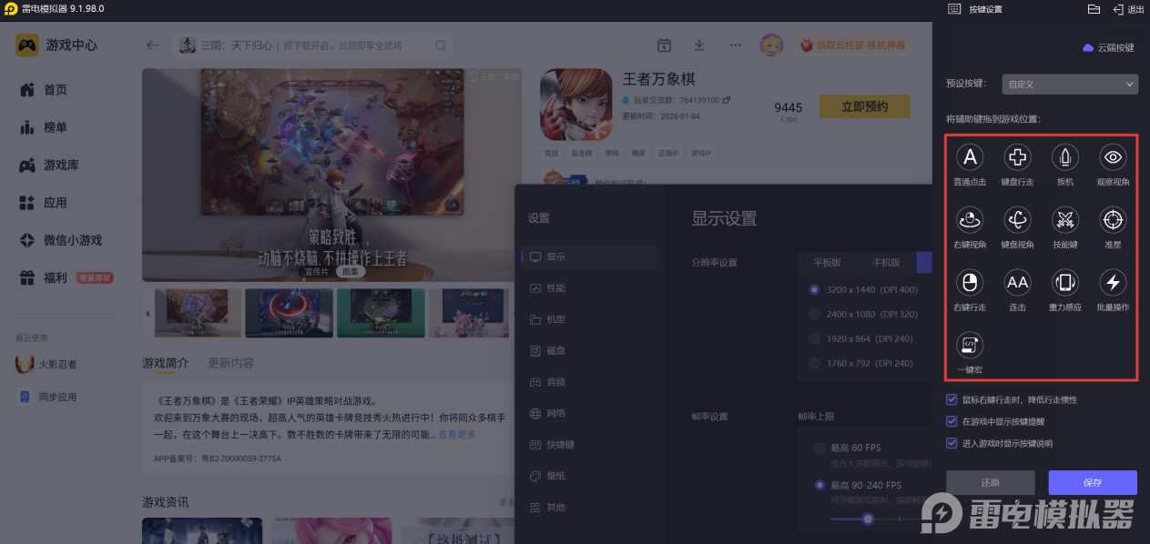Screen dimensions: 1150x544
Task: Open the downloads arrow icon
Action: pyautogui.click(x=699, y=45)
